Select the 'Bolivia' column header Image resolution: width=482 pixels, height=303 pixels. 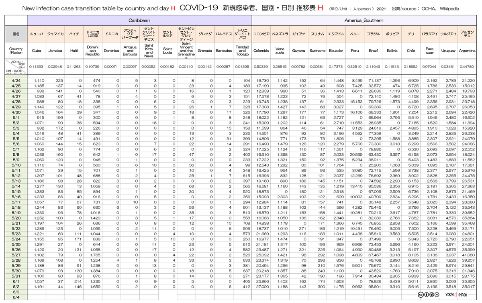tap(392, 51)
